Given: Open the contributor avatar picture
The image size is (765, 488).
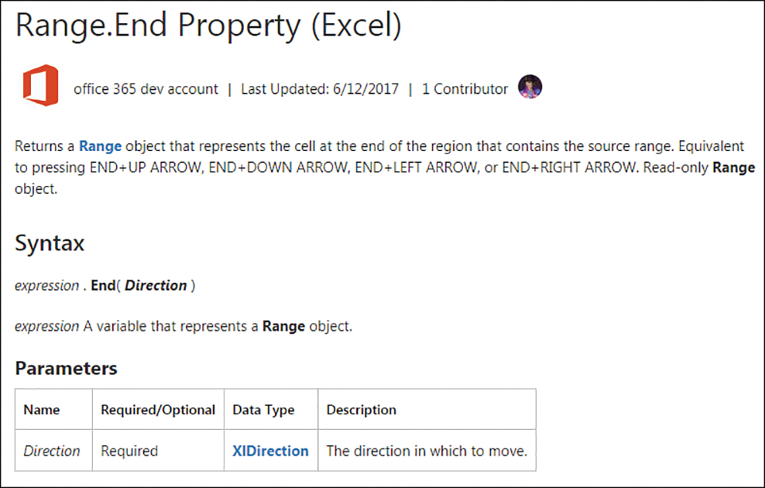Looking at the screenshot, I should tap(530, 87).
